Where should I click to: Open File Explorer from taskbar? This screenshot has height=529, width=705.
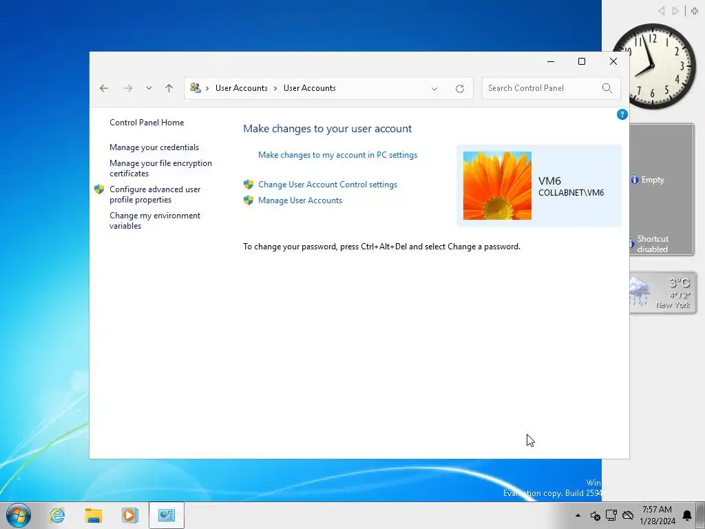(x=94, y=515)
